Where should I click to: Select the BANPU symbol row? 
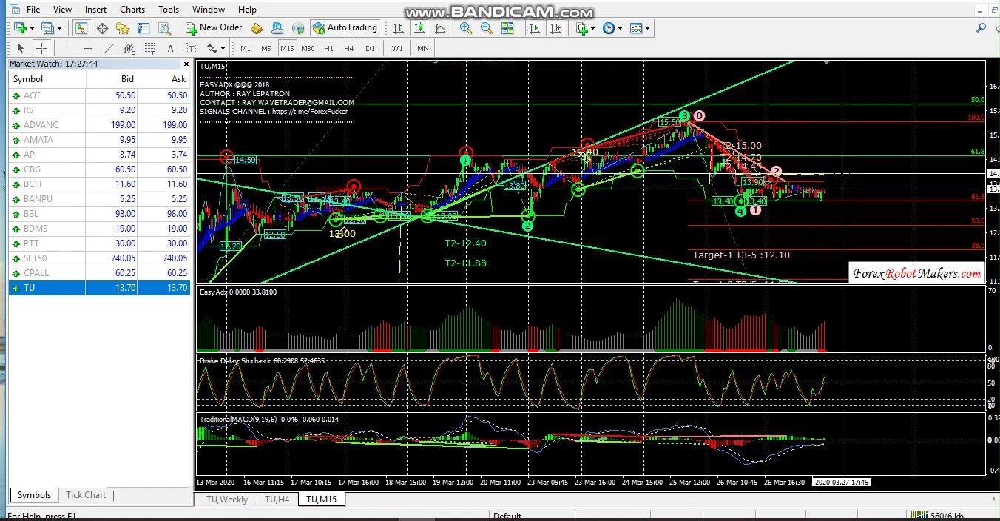tap(100, 199)
